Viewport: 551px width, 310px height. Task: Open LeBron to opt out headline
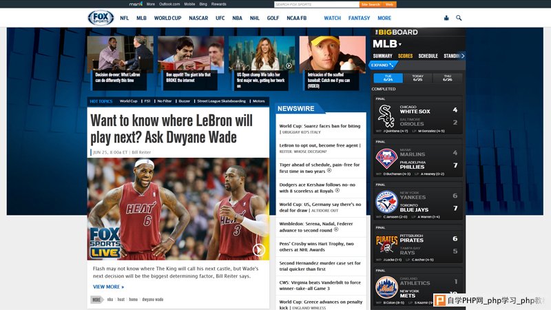point(320,145)
